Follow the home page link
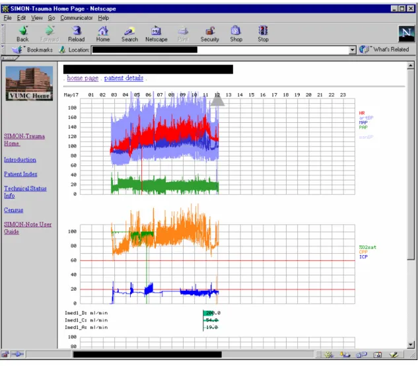The image size is (420, 366). tap(83, 78)
